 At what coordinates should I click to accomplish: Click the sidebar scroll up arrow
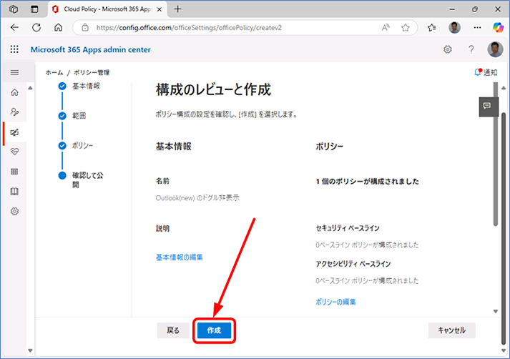tap(30, 88)
